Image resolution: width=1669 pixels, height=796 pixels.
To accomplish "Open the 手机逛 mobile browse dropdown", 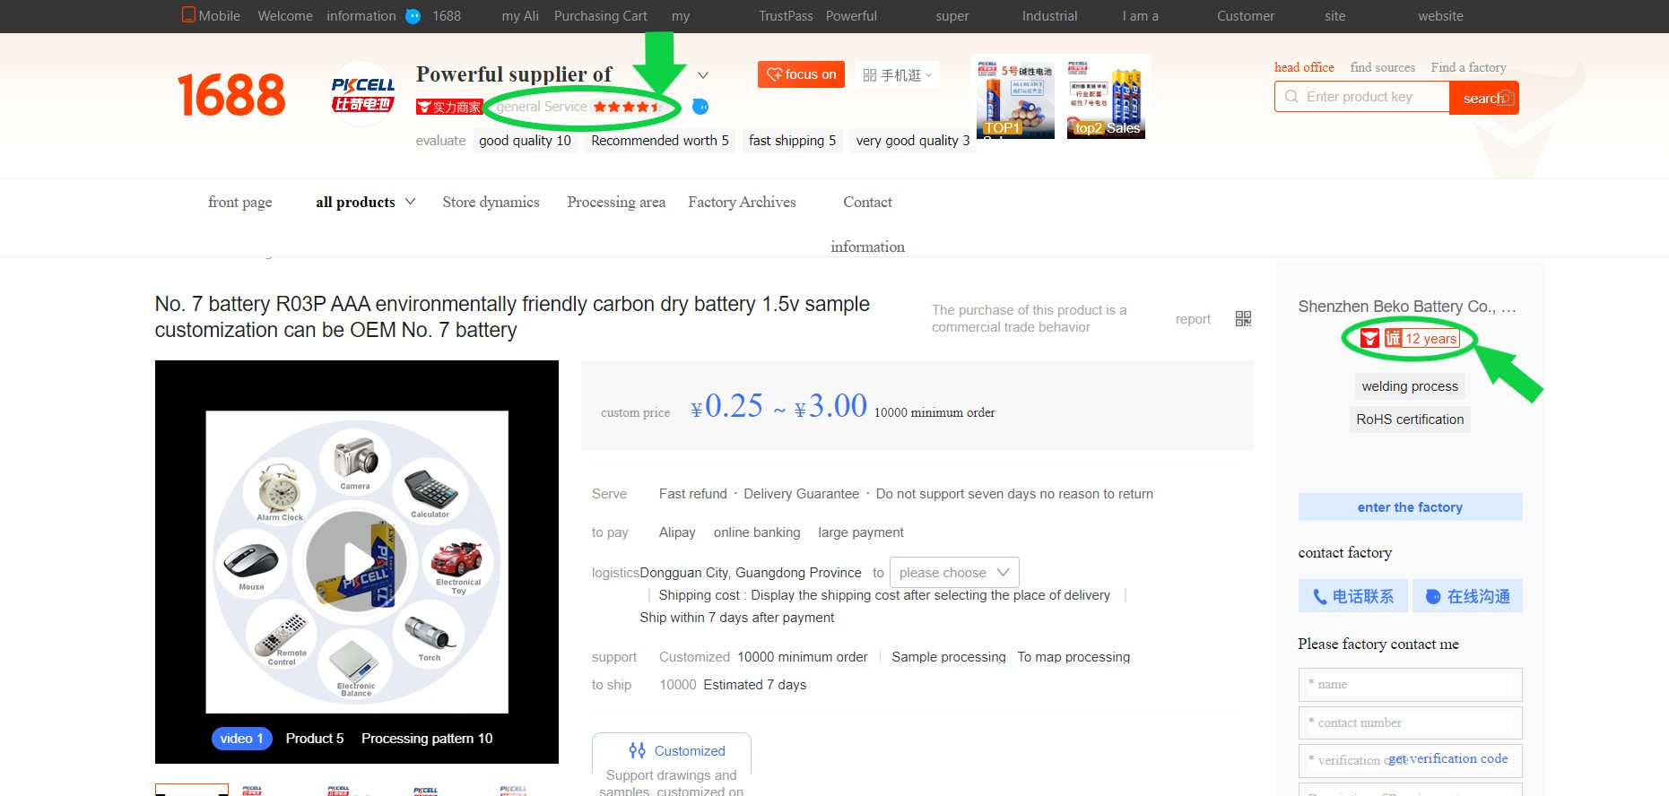I will [897, 75].
